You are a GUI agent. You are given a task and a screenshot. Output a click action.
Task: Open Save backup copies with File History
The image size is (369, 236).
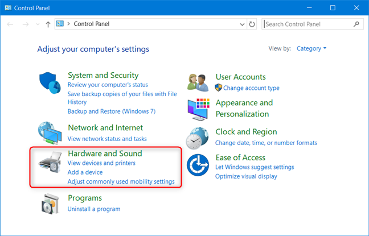click(x=122, y=98)
